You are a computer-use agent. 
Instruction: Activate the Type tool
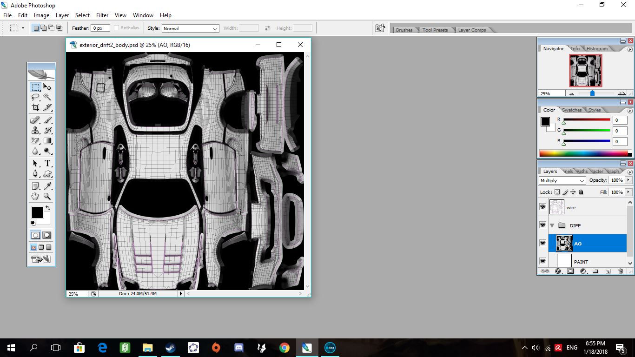tap(47, 164)
